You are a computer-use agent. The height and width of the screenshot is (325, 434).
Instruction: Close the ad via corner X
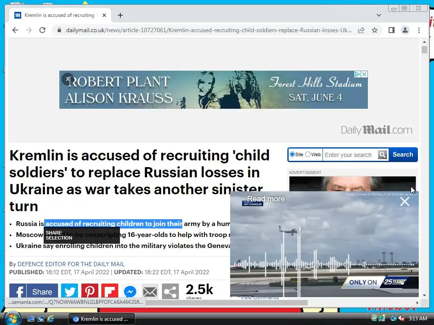point(364,74)
